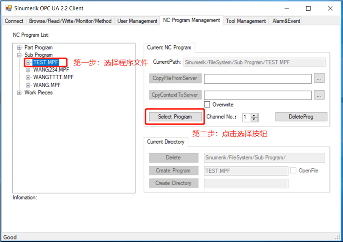This screenshot has width=343, height=242.
Task: Select the NC Program Management tab
Action: (x=192, y=20)
